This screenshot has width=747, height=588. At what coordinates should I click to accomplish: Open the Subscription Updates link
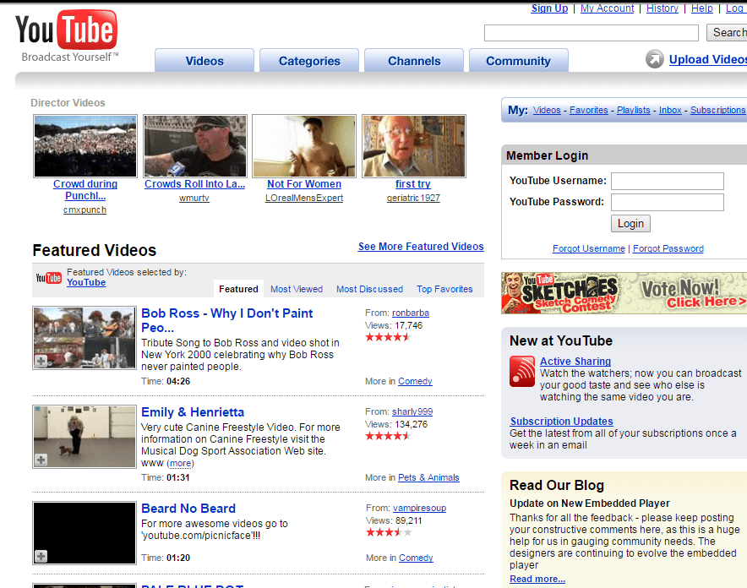click(x=561, y=422)
